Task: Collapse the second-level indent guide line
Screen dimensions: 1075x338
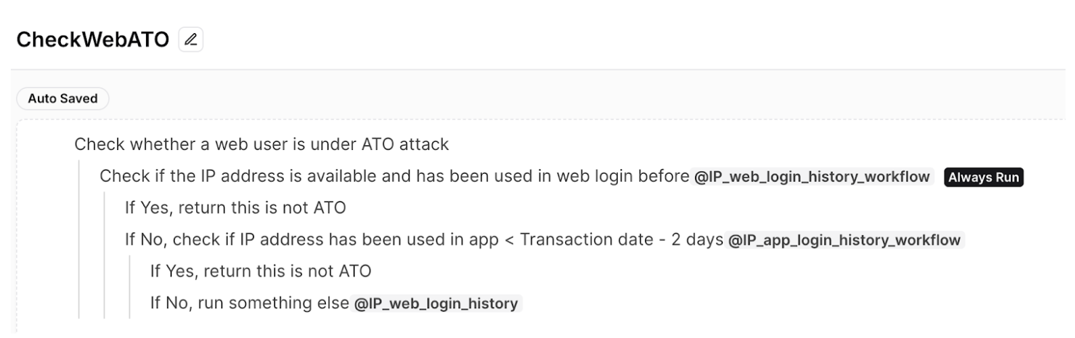Action: (x=104, y=256)
